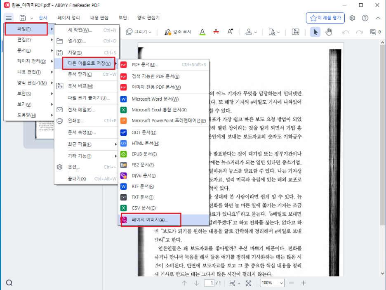Click the redo arrow icon
Viewport: 386px width, 290px height.
click(360, 32)
